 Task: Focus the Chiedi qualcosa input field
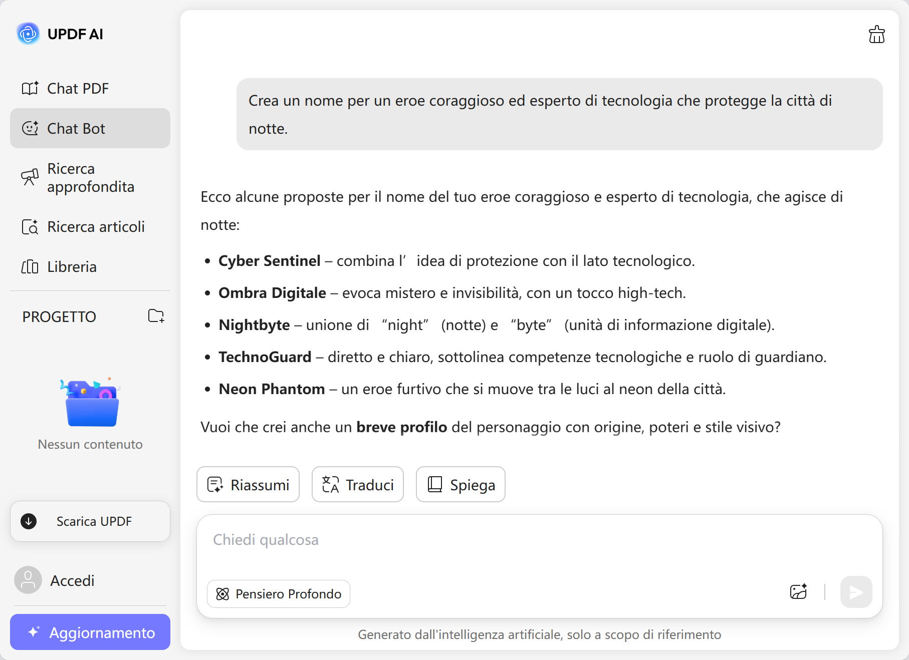(539, 541)
